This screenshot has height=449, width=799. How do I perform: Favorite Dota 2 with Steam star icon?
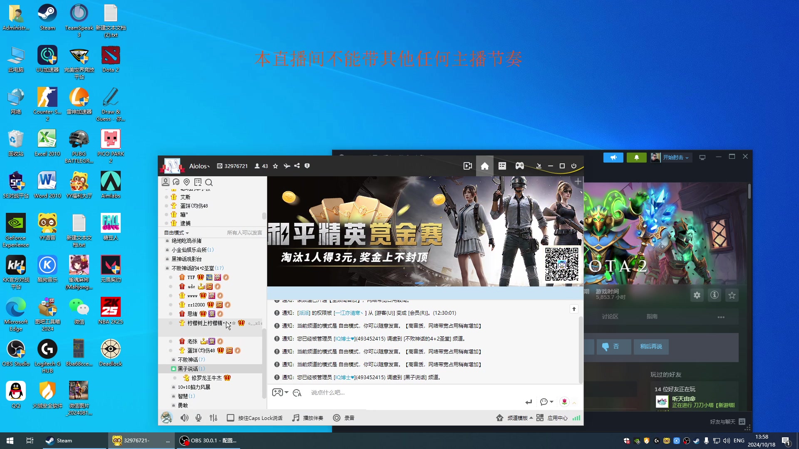click(x=732, y=295)
